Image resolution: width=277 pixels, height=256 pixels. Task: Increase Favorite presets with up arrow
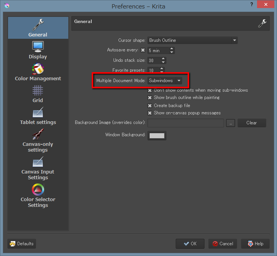pos(162,68)
